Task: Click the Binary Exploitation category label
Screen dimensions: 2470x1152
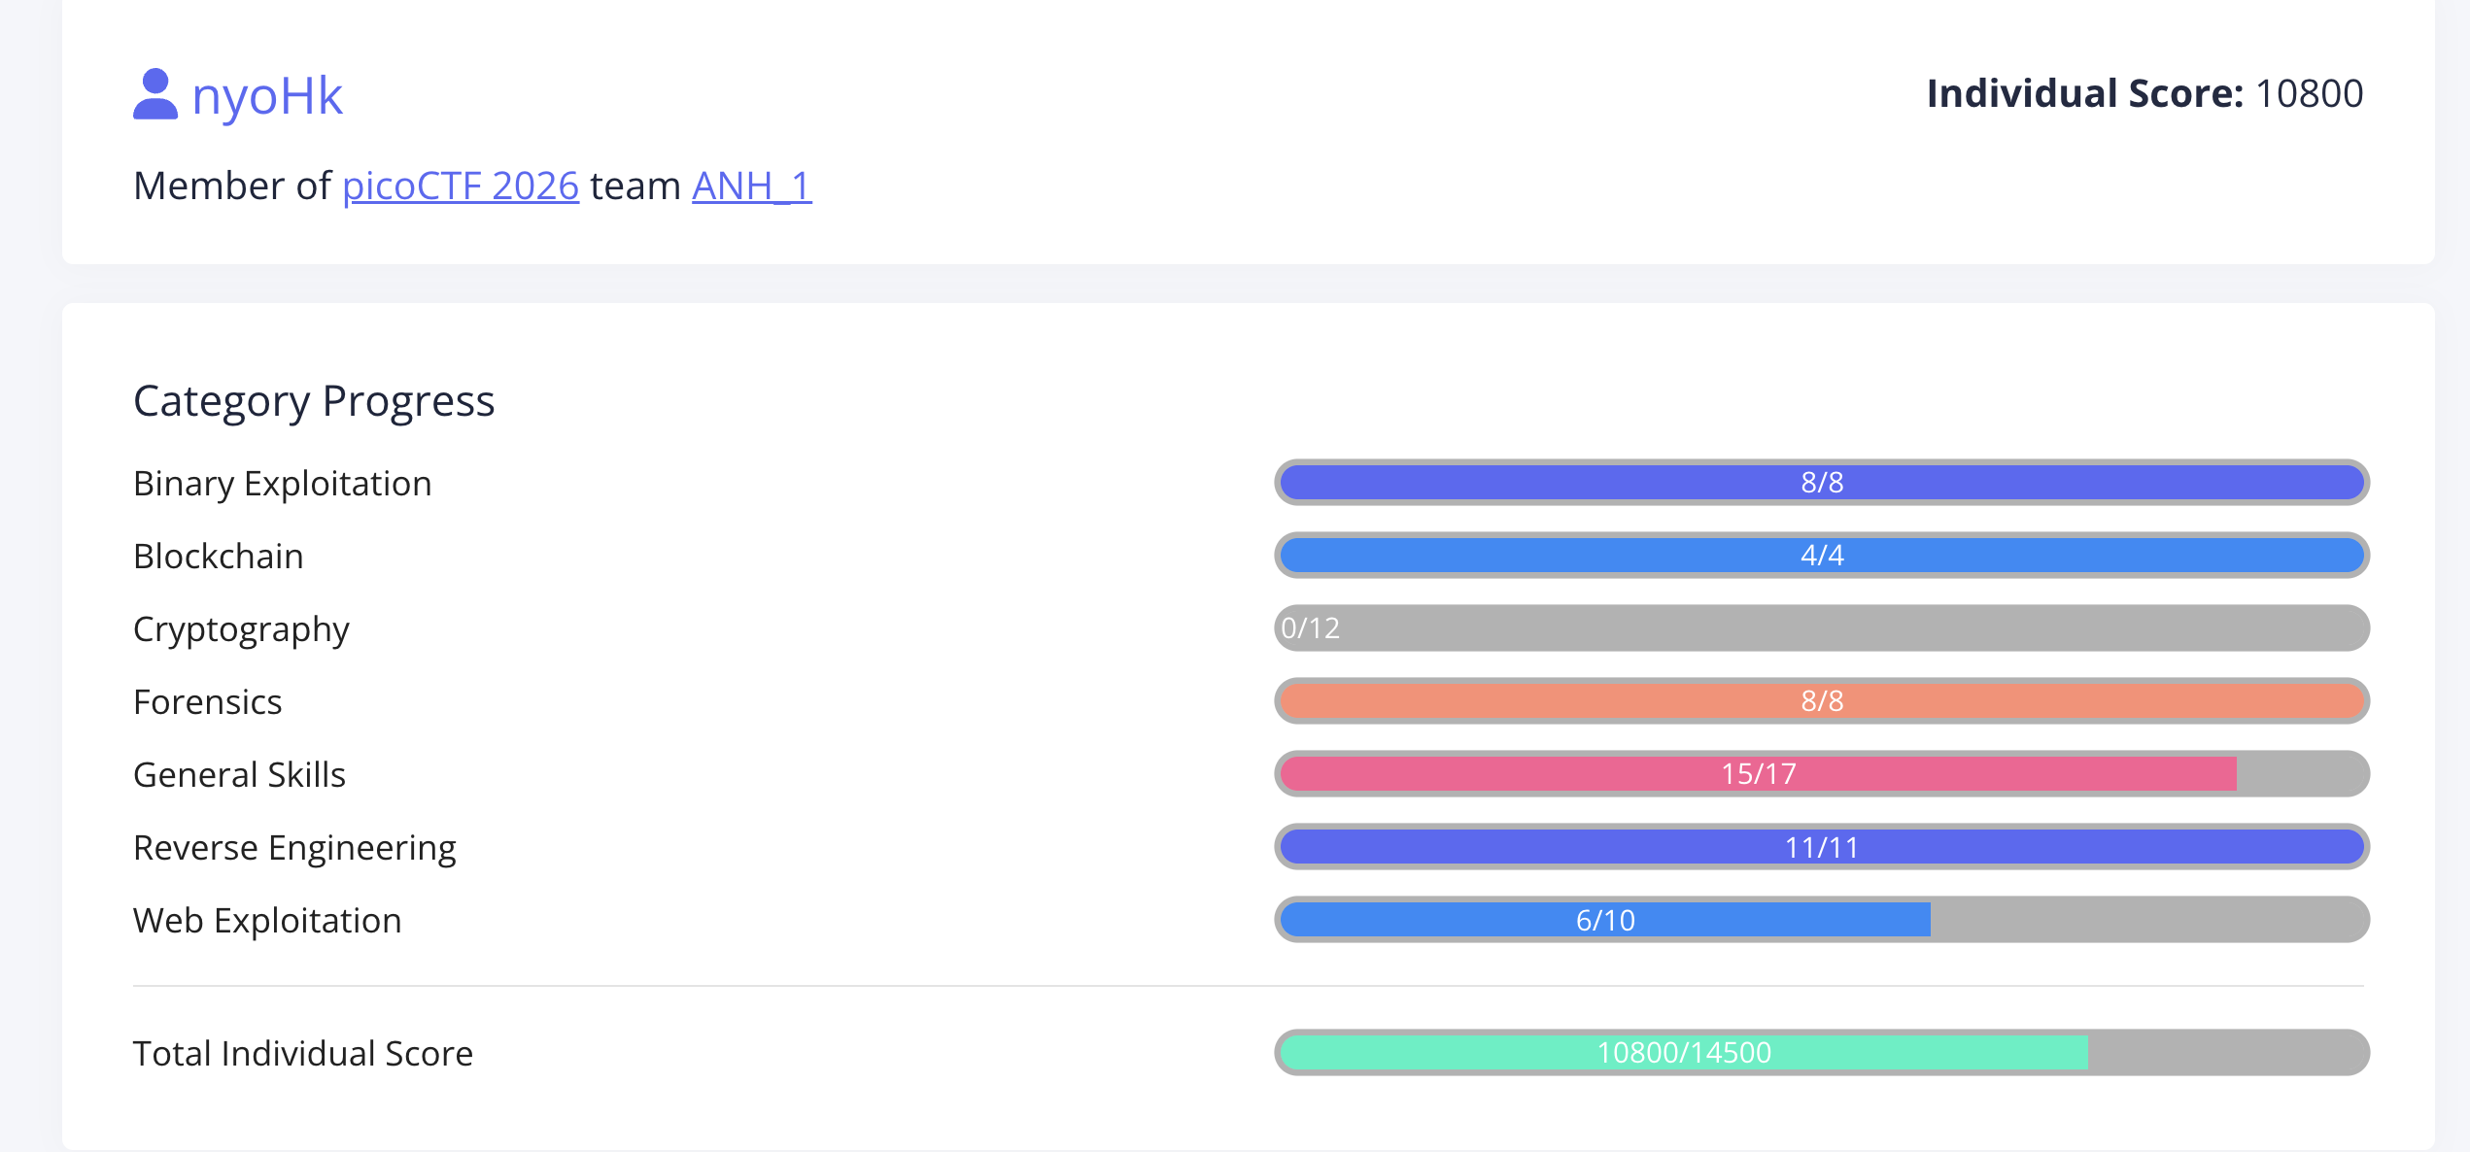Action: pyautogui.click(x=283, y=483)
